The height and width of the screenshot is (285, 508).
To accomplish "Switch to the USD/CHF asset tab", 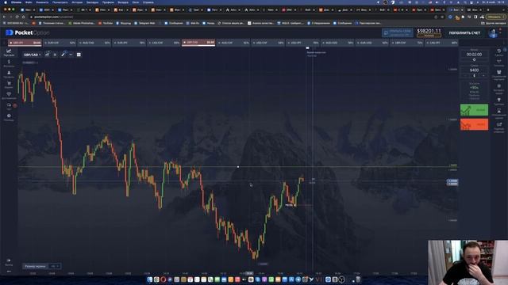I will click(267, 43).
